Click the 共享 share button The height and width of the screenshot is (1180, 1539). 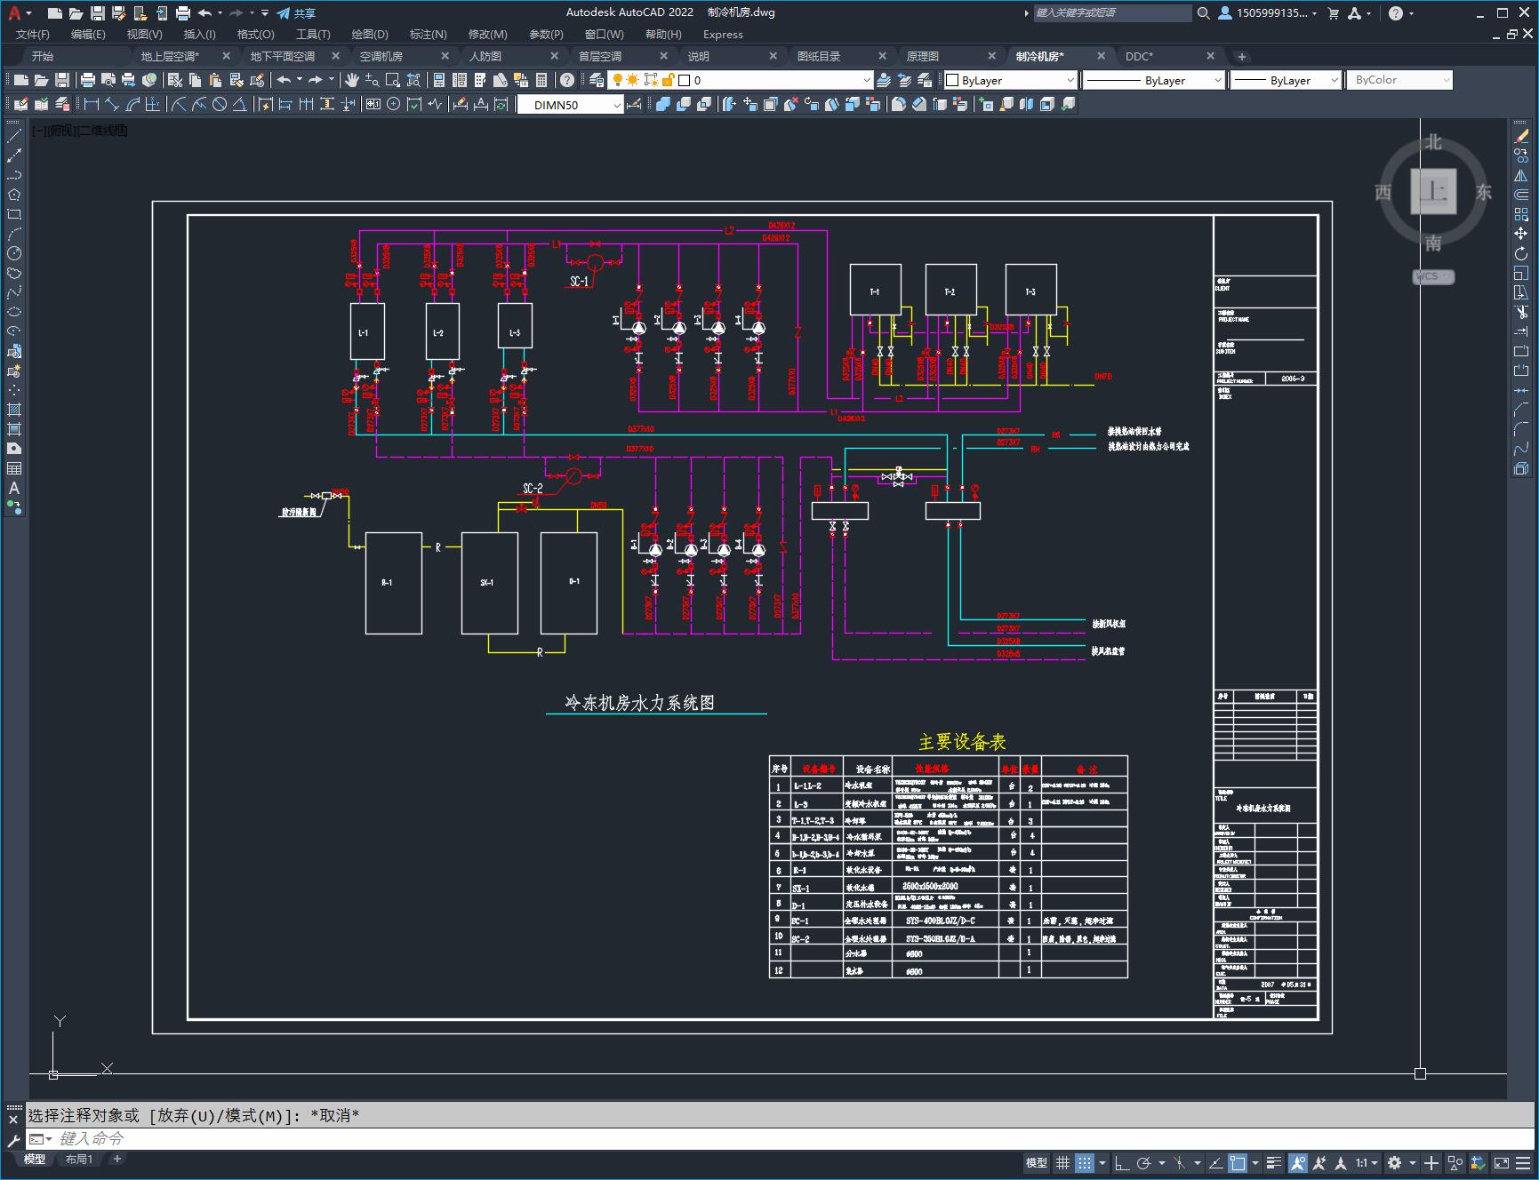click(296, 13)
